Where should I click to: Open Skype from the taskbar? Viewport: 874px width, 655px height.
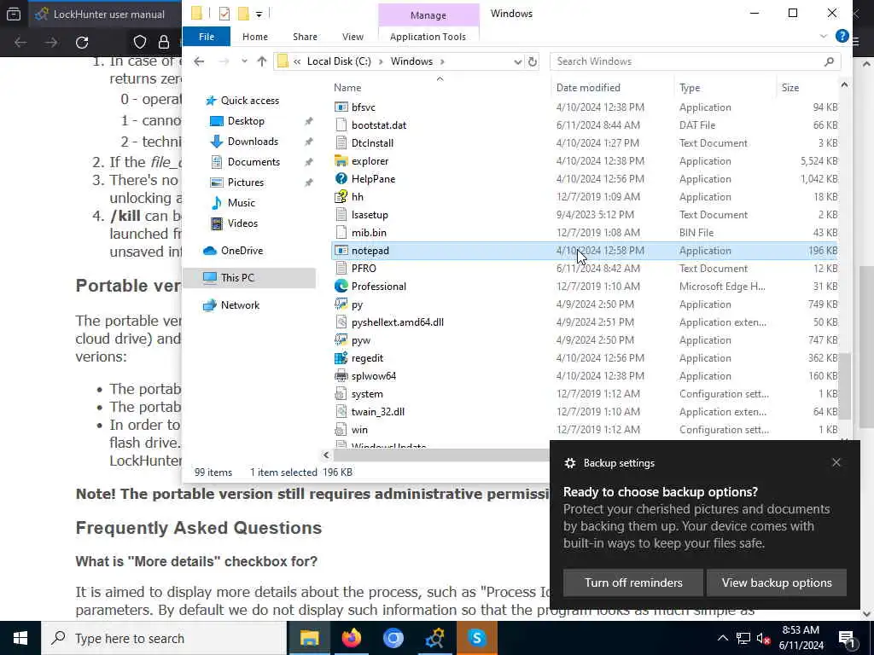pos(476,638)
